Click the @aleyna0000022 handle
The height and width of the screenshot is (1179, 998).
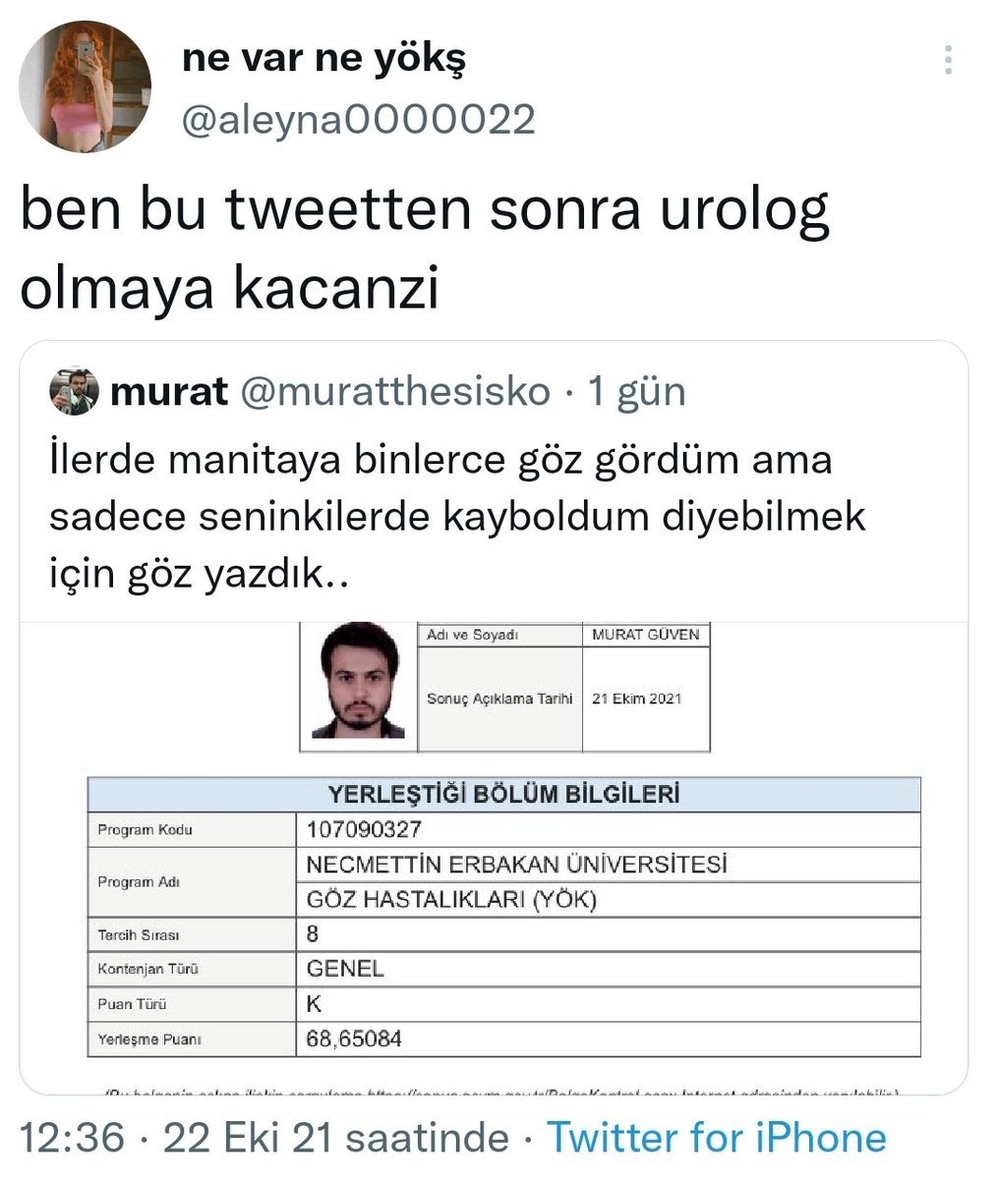click(x=359, y=120)
